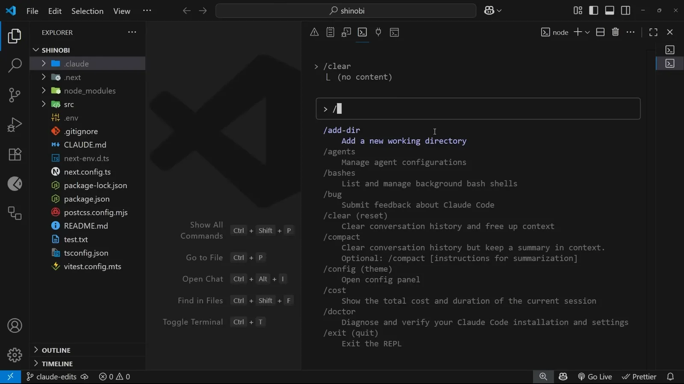Open the Selection menu
Screen dimensions: 684x384
coord(87,11)
